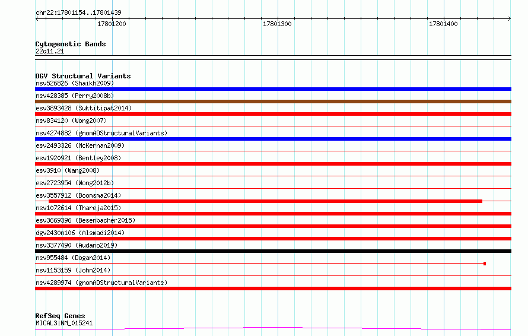
Task: Click the nsv526826 (Shaikh2009) label text
Action: [75, 83]
